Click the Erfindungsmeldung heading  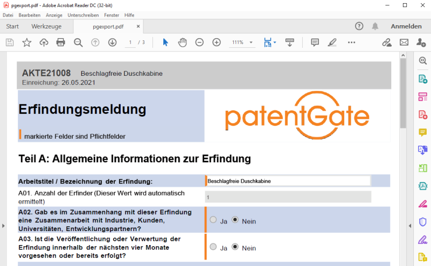[82, 110]
